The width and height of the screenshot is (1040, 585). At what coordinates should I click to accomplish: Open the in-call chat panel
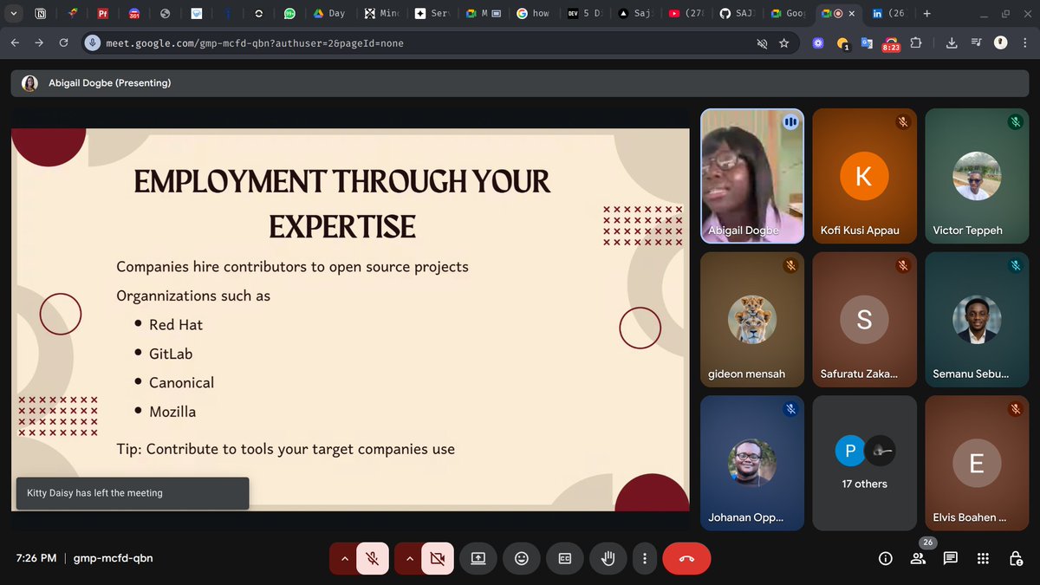pyautogui.click(x=950, y=559)
